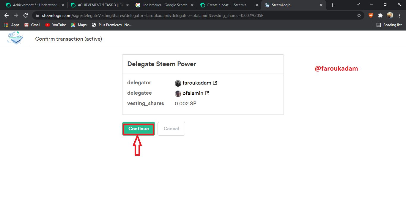Open the Reading list panel

click(x=389, y=25)
